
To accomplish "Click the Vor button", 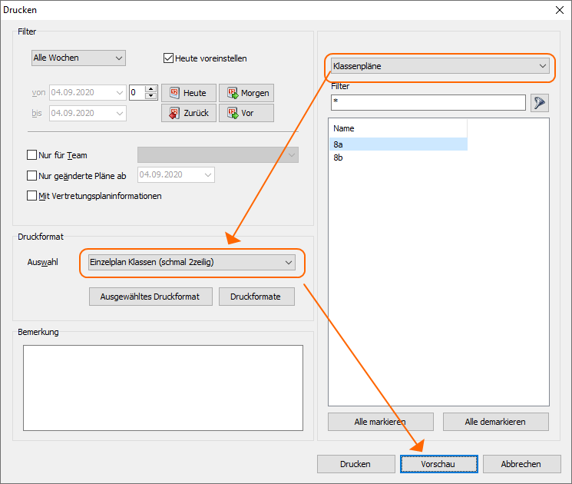I will 246,113.
